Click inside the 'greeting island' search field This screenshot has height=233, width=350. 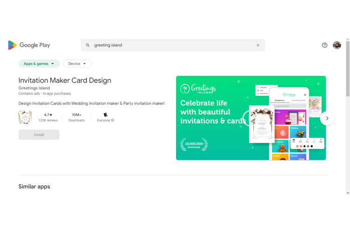pos(173,45)
